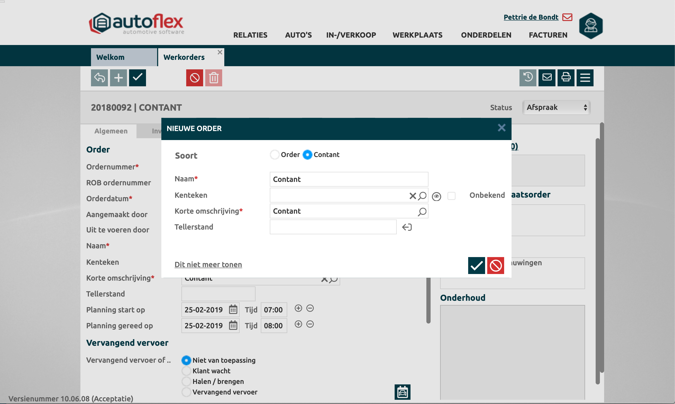
Task: Open the hamburger menu icon
Action: (585, 78)
